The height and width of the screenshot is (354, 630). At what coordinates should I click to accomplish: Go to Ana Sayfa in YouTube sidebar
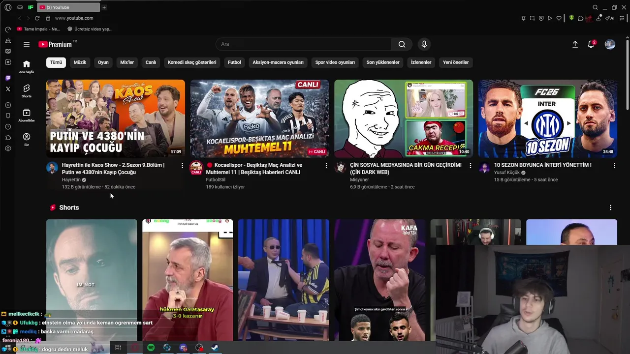[x=27, y=67]
